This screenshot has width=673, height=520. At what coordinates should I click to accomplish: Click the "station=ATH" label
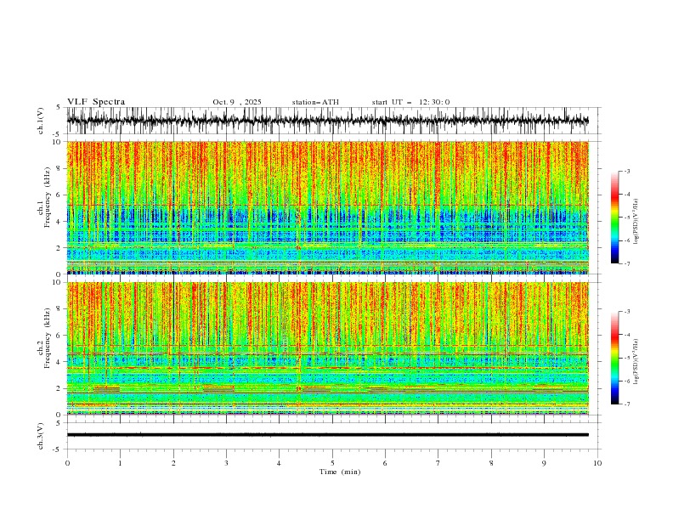[x=315, y=102]
